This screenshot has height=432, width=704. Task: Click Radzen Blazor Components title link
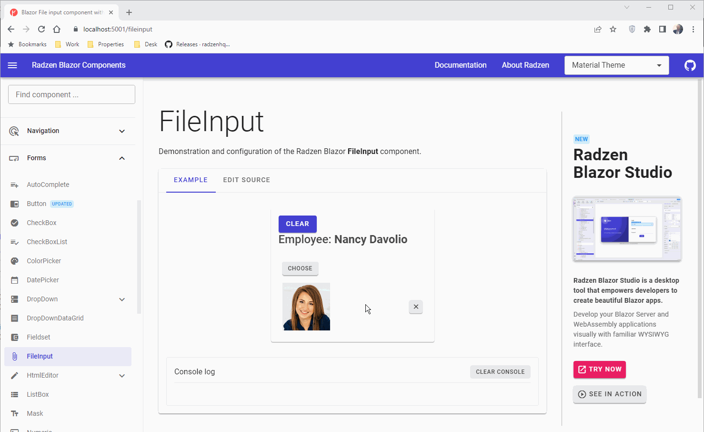pos(79,65)
